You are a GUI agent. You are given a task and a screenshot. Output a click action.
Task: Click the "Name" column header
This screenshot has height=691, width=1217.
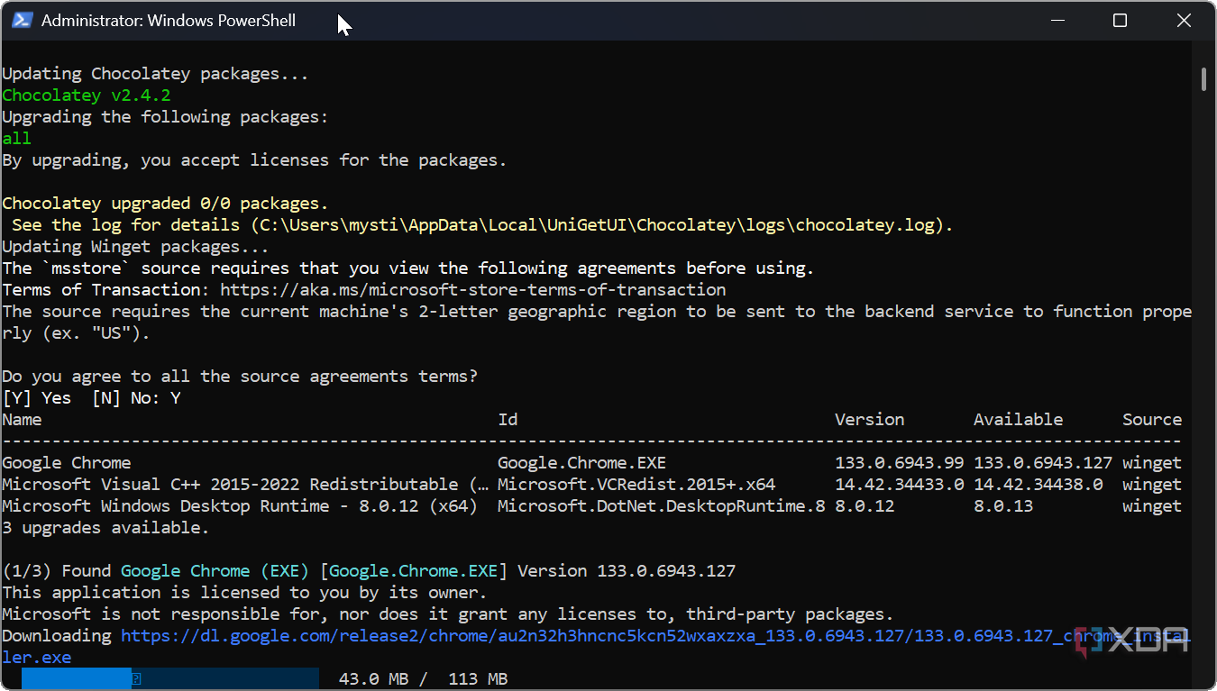(x=22, y=419)
